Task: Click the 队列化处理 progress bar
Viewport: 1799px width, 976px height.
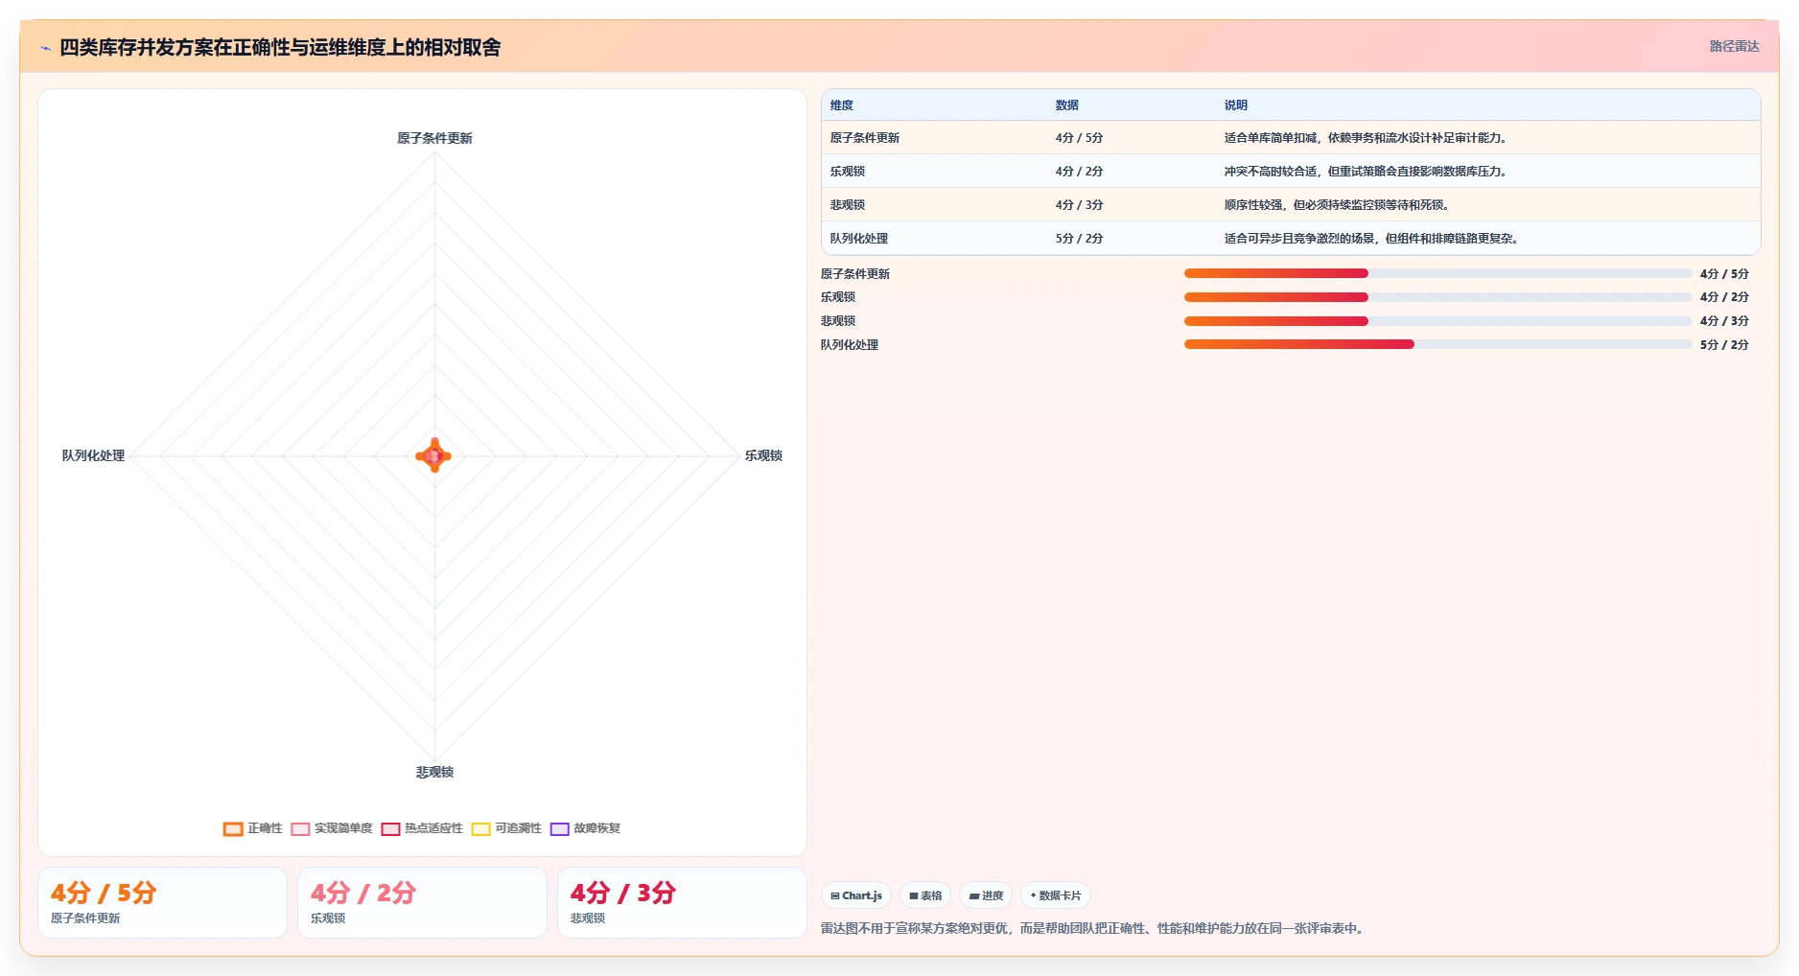Action: pos(1438,344)
